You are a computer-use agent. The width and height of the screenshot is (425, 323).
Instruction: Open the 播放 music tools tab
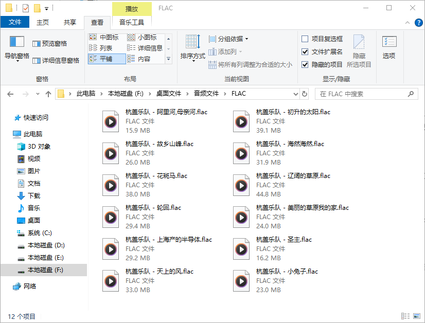click(132, 9)
